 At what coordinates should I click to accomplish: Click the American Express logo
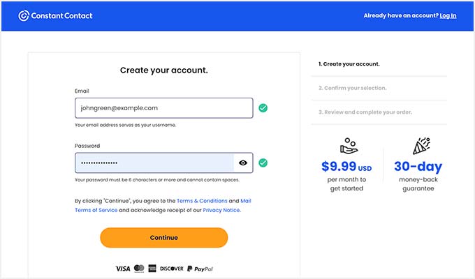coord(152,269)
